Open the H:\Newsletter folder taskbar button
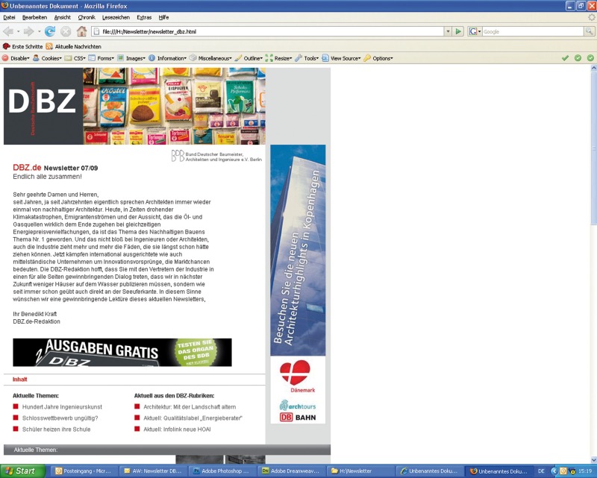Viewport: 597px width, 478px height. click(360, 471)
